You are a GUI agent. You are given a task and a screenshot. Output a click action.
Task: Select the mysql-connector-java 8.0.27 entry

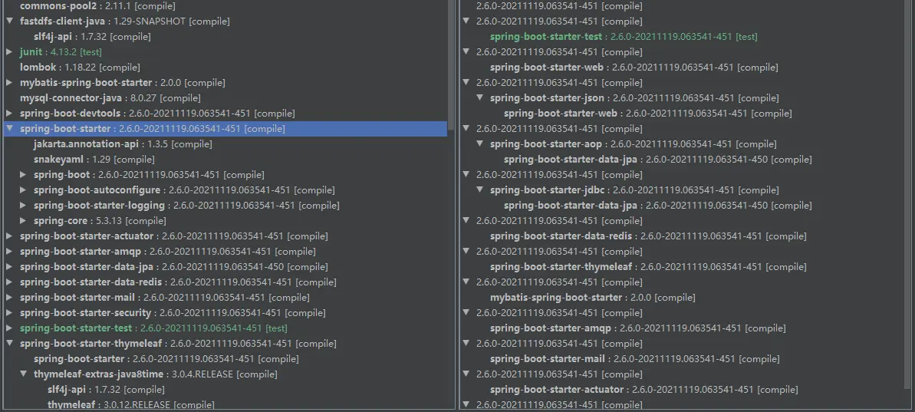tap(71, 98)
